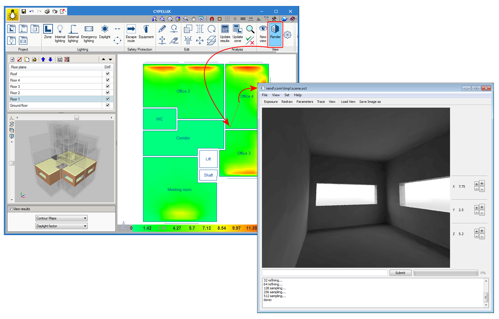Select the Zone tool
This screenshot has height=319, width=499.
point(48,32)
